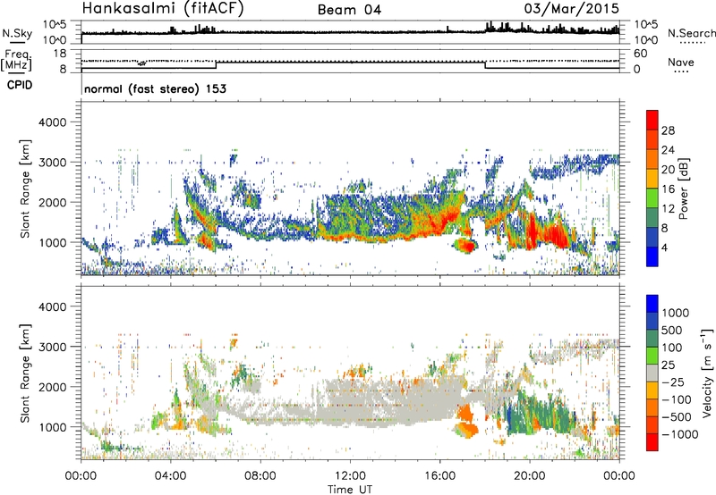Viewport: 716px width, 495px height.
Task: Click the 2000 tick on velocity panel
Action: point(52,387)
